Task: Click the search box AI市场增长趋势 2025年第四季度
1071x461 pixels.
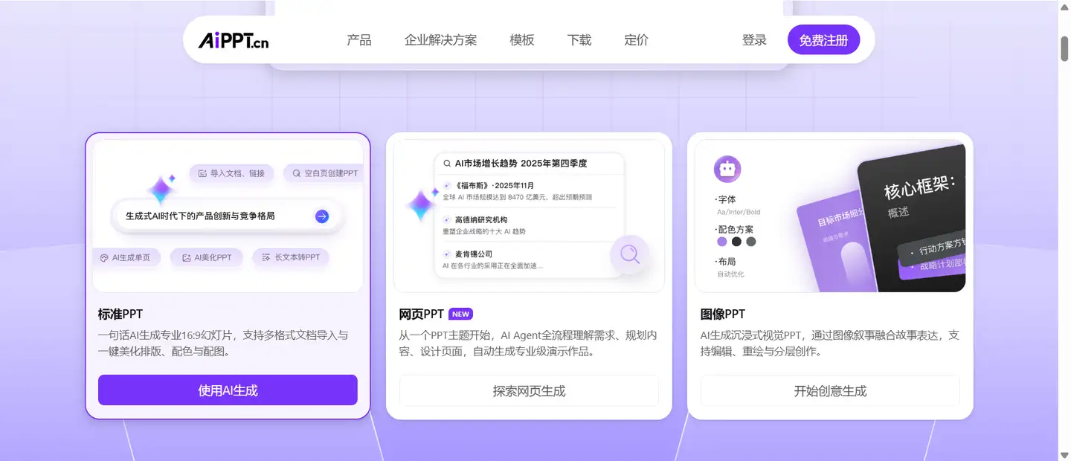Action: [529, 164]
